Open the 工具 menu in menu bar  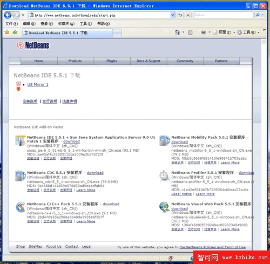pyautogui.click(x=86, y=24)
